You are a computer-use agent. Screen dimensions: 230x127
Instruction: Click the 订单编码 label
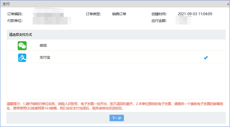(15, 14)
